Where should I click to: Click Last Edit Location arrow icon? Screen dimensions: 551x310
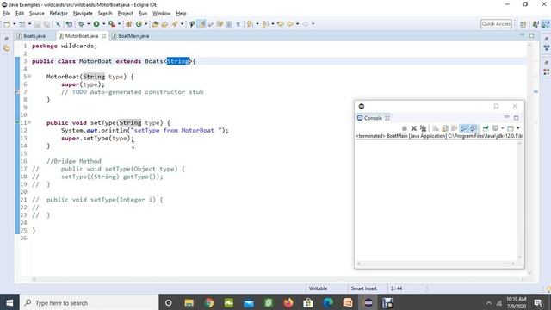[280, 24]
